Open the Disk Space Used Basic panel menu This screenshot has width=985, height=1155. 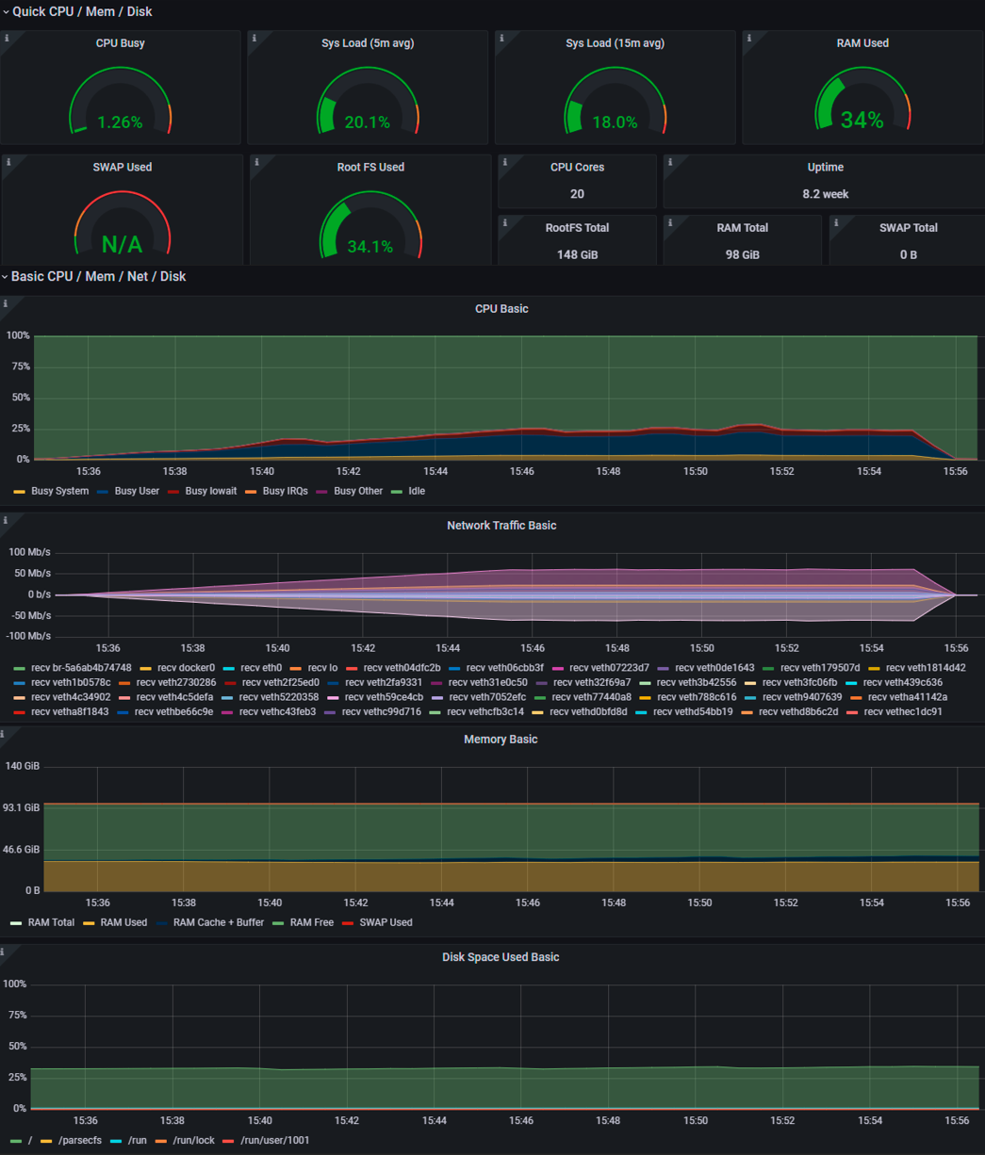click(501, 957)
